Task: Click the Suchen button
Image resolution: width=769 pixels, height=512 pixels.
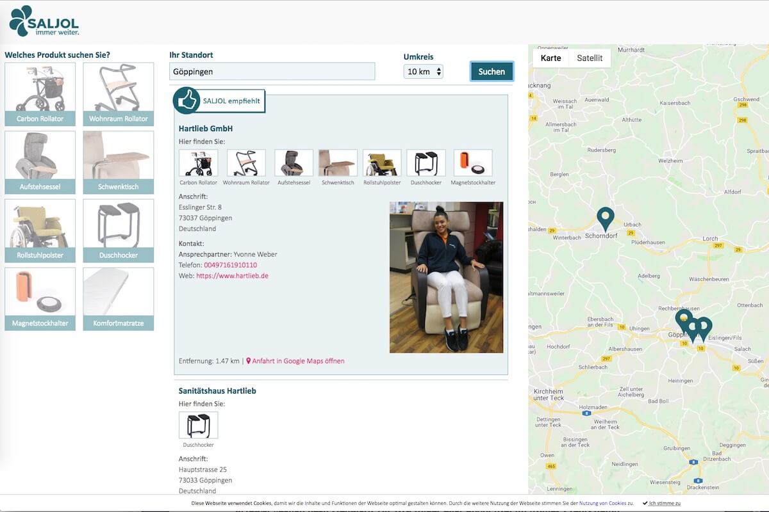Action: click(x=492, y=72)
